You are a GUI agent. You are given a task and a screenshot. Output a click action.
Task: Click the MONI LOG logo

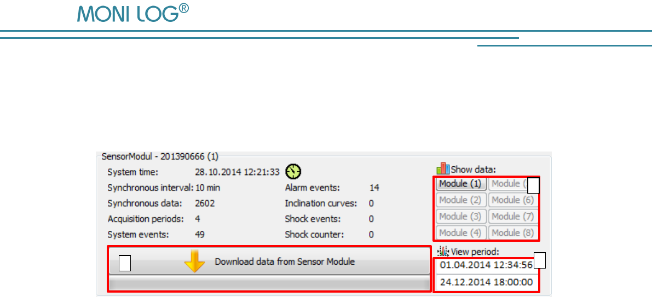point(133,13)
